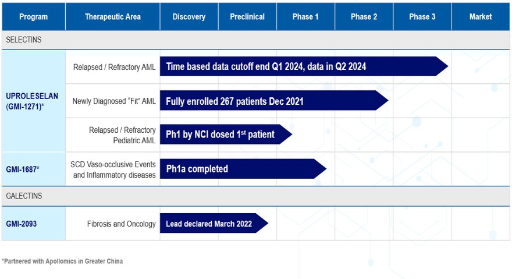Viewport: 512px width, 279px height.
Task: Click the Apollomics partnership footnote
Action: click(x=62, y=262)
